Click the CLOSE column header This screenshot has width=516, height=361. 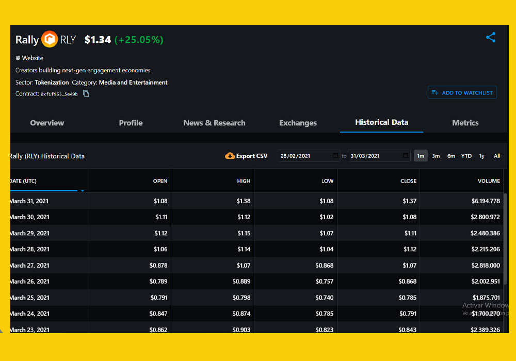point(408,181)
